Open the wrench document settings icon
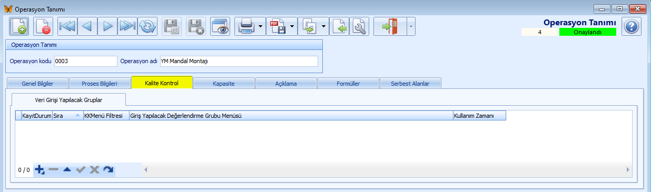651x192 pixels. (359, 26)
